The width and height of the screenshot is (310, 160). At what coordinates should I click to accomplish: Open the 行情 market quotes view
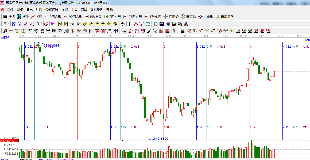click(x=9, y=17)
